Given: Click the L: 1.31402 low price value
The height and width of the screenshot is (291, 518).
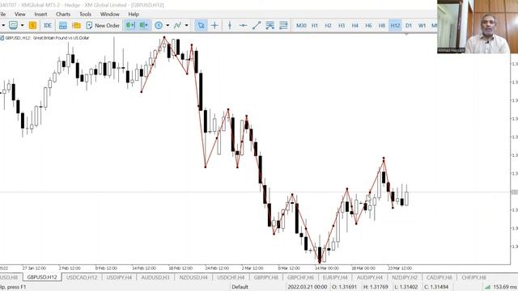Looking at the screenshot, I should tap(406, 287).
